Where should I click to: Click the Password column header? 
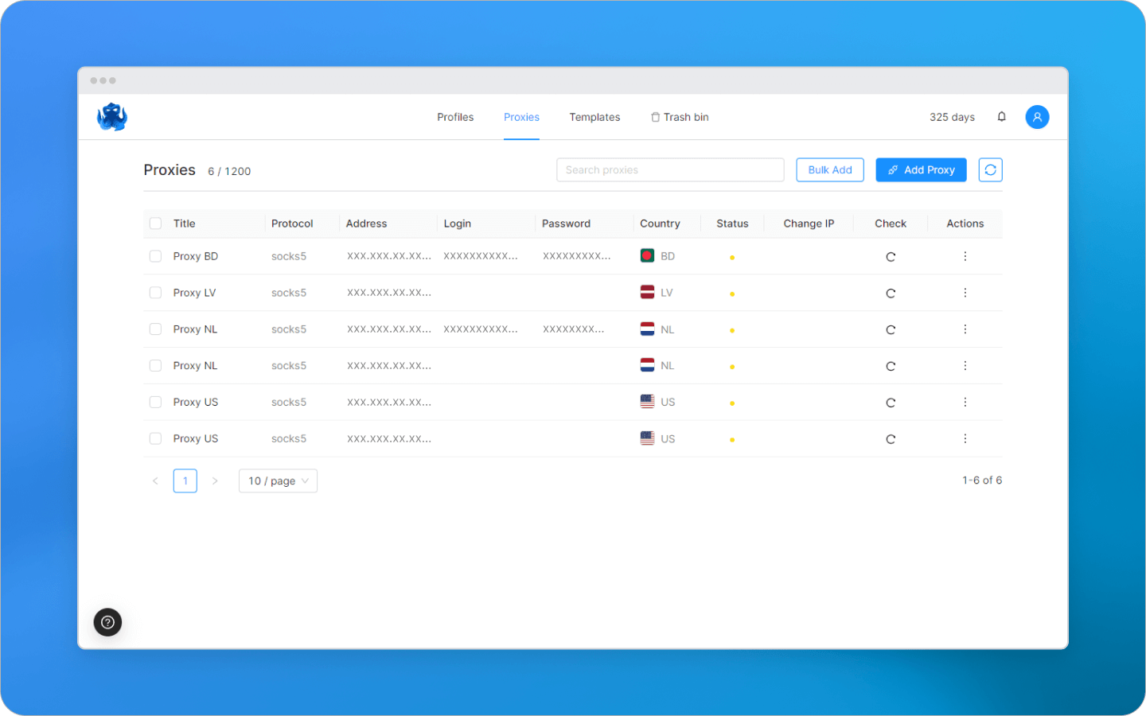tap(566, 224)
